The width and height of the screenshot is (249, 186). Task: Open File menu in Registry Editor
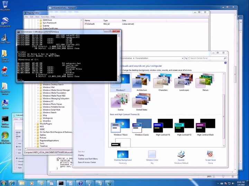tap(27, 17)
